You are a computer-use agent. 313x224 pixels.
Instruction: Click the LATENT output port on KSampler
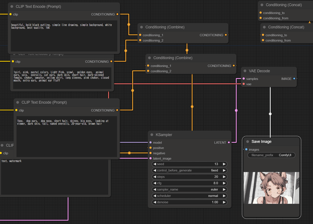pyautogui.click(x=229, y=143)
